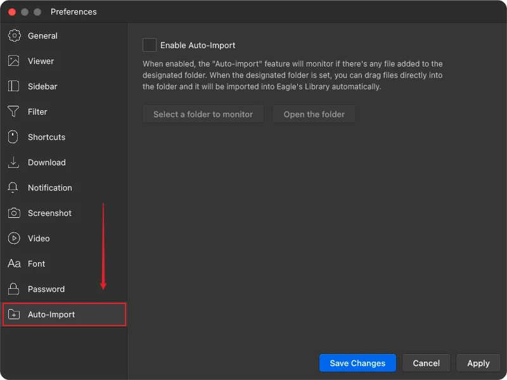Click the Notification bell icon
The width and height of the screenshot is (507, 380).
[x=13, y=187]
